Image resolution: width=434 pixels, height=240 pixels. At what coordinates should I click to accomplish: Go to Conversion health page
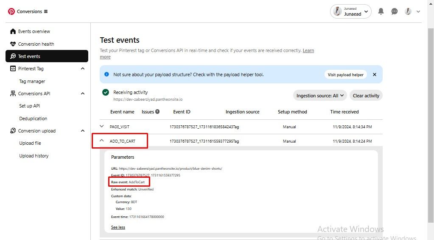36,44
